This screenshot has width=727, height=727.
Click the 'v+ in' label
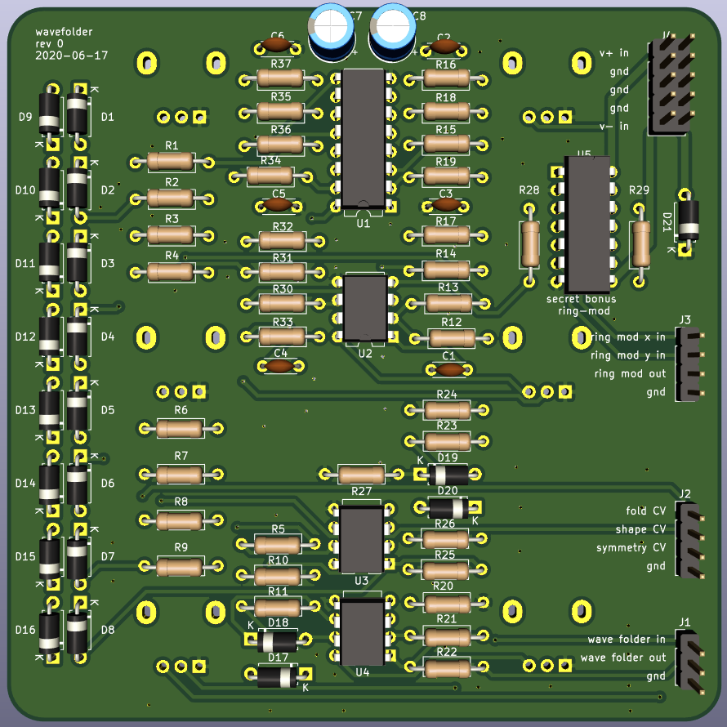[x=614, y=53]
